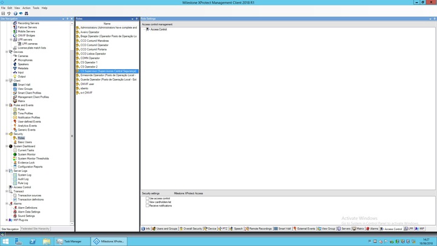Open Alarm Definitions item
This screenshot has width=437, height=246.
(x=27, y=208)
